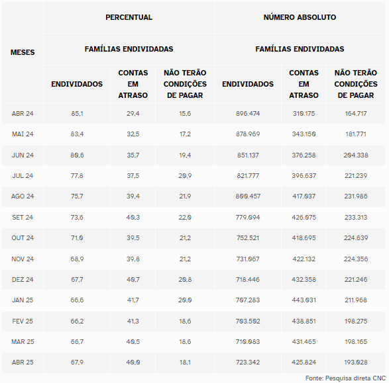Select the JUL 24 row label
This screenshot has height=383, width=389.
[23, 176]
